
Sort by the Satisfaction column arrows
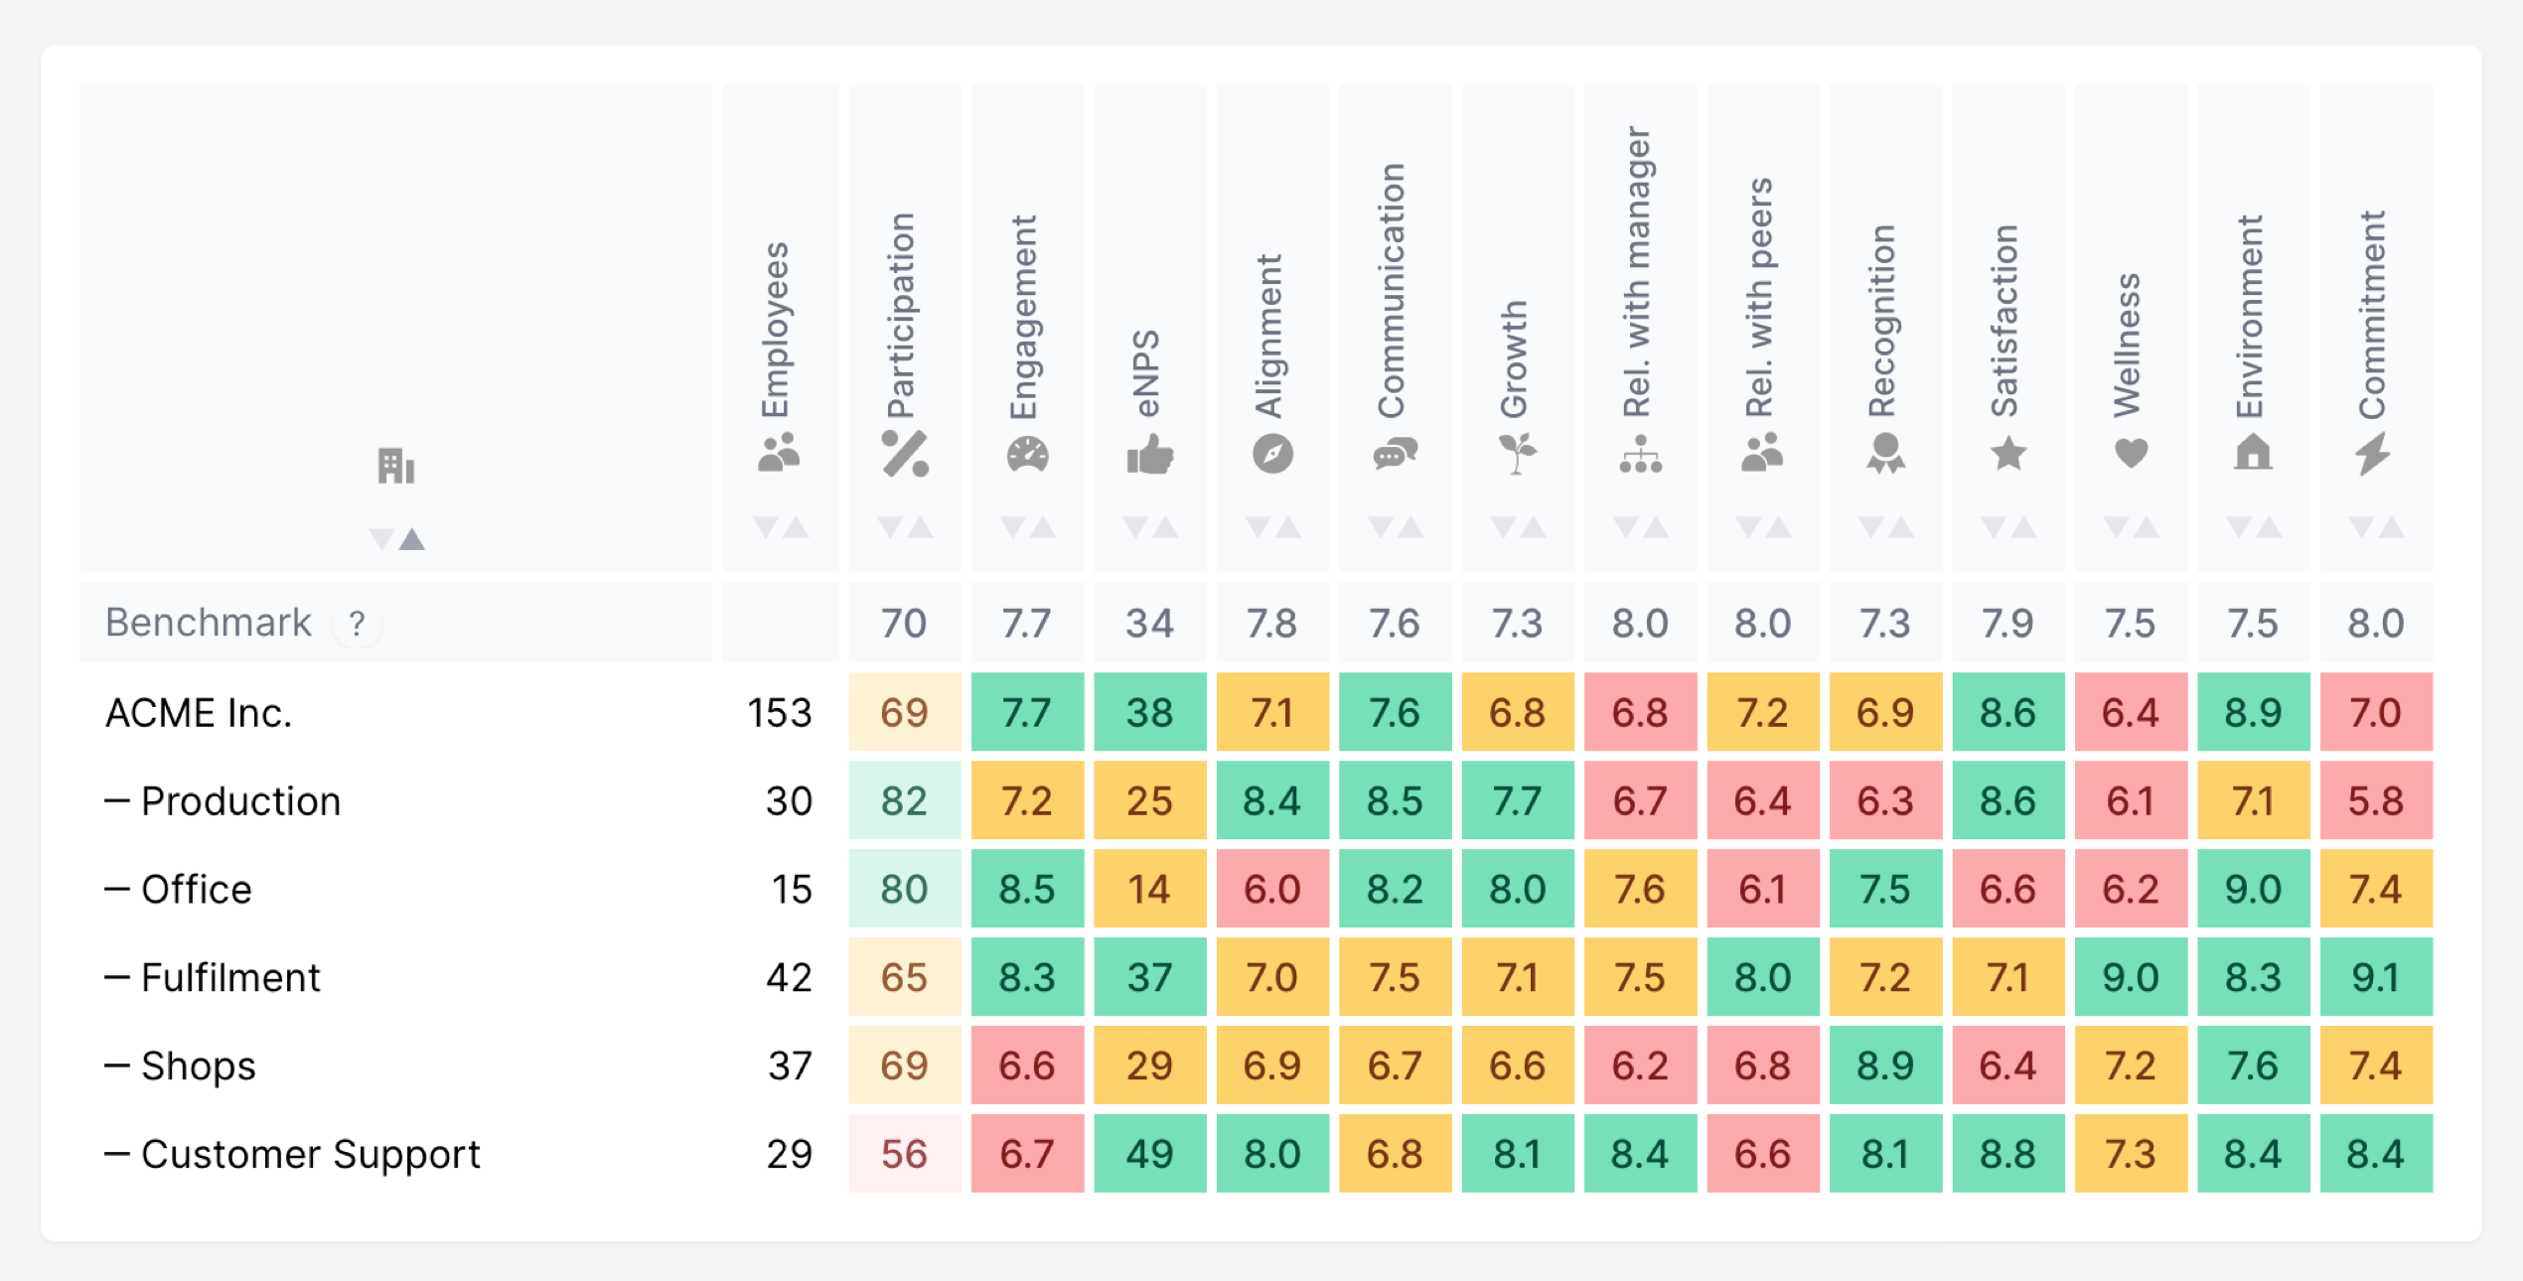tap(2007, 527)
